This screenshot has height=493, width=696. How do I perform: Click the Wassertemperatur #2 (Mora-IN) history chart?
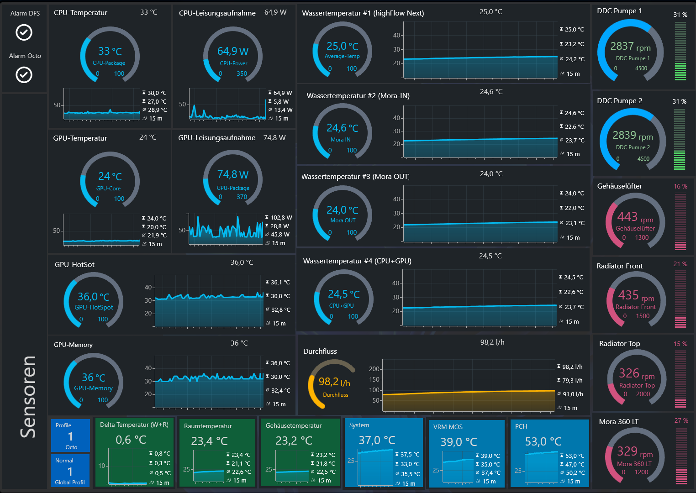480,132
